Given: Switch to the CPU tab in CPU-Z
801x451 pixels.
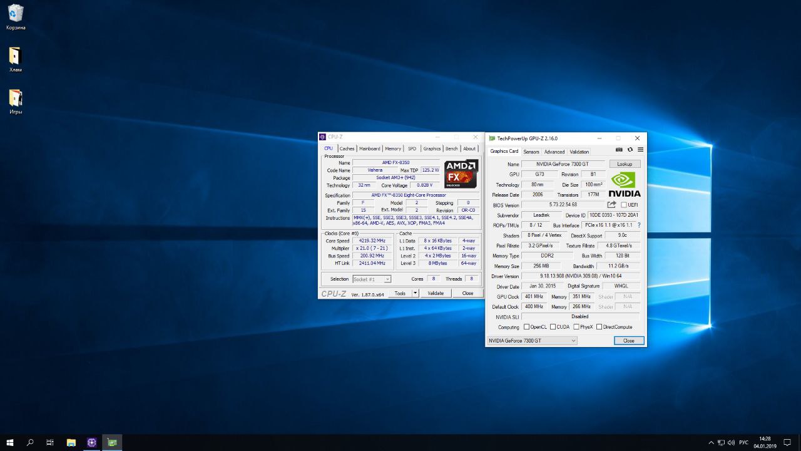Looking at the screenshot, I should [329, 148].
